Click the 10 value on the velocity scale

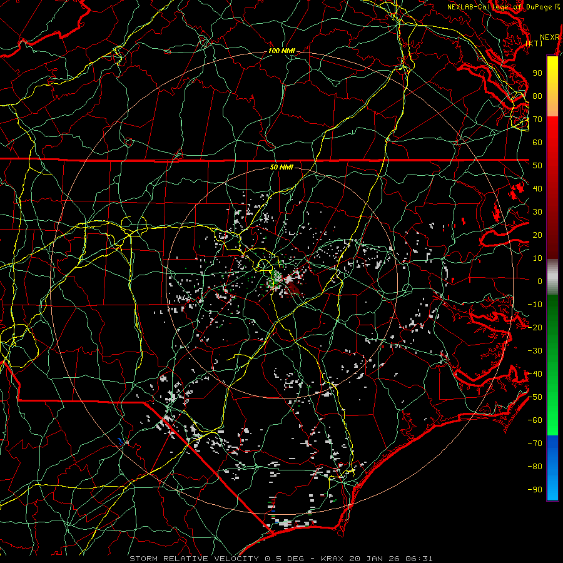point(537,258)
